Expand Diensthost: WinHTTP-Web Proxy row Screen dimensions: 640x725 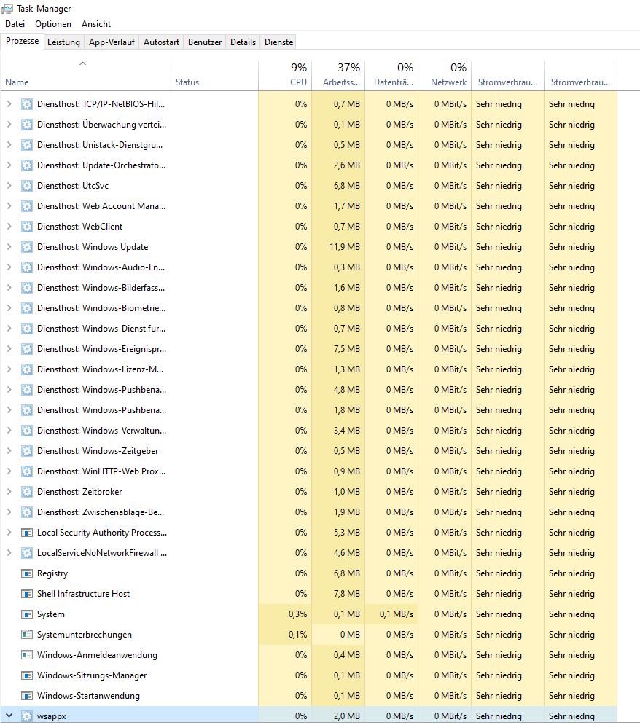[9, 471]
